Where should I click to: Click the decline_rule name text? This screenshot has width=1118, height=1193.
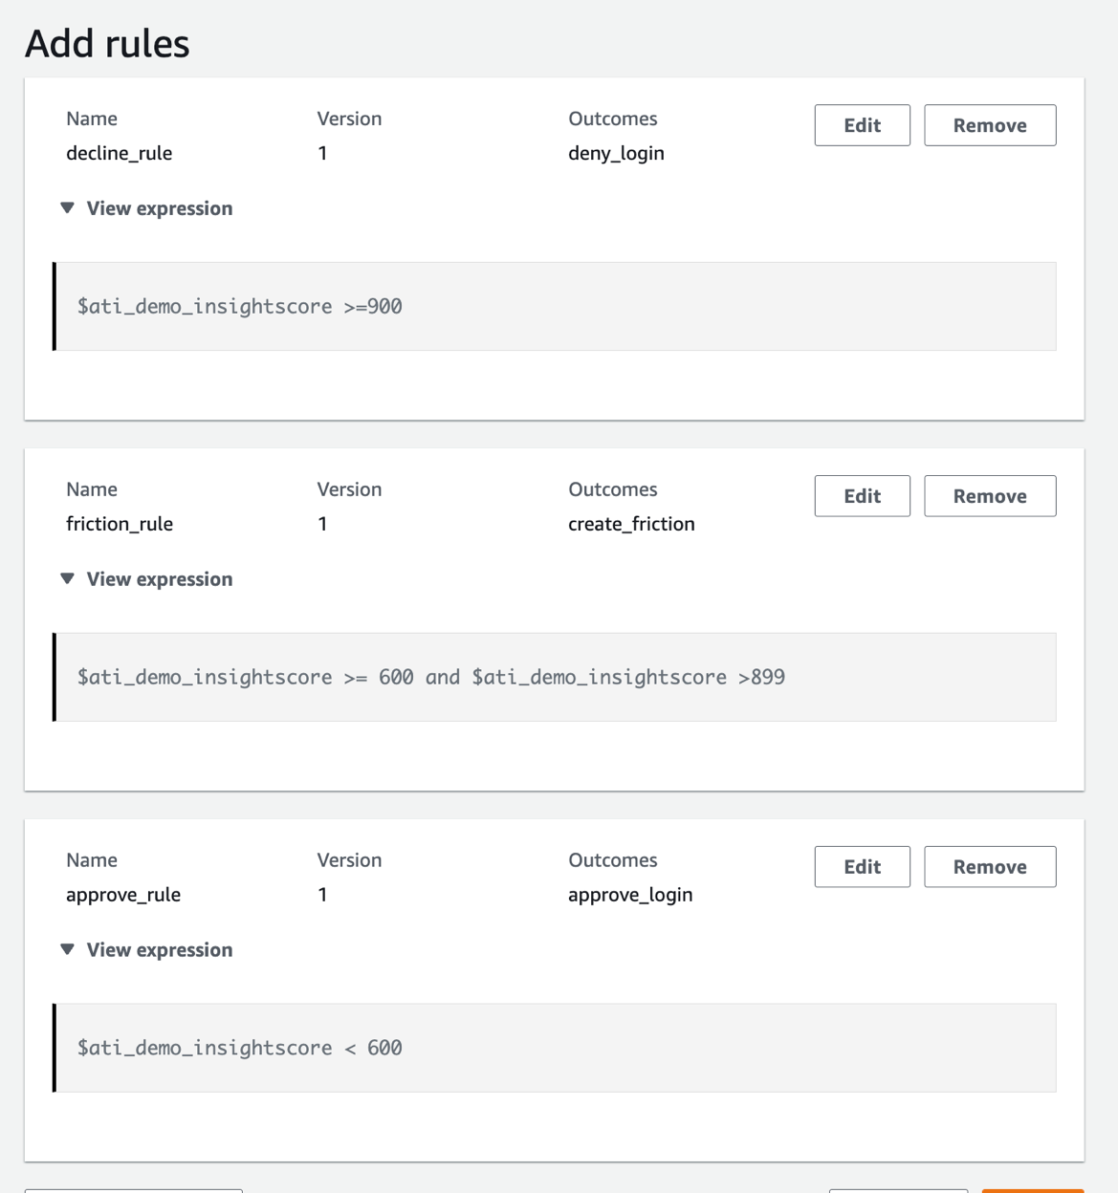click(120, 153)
